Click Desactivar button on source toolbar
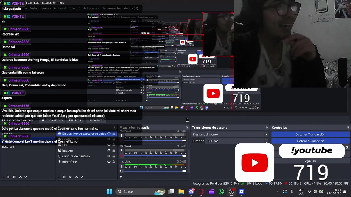 (x=96, y=120)
